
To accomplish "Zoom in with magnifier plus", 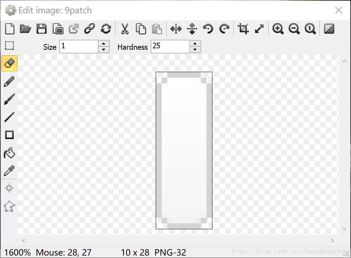I will pyautogui.click(x=278, y=29).
